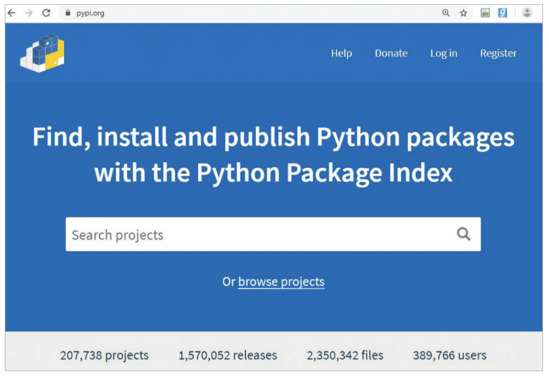This screenshot has width=549, height=376.
Task: Go to the Donate page
Action: click(x=391, y=53)
